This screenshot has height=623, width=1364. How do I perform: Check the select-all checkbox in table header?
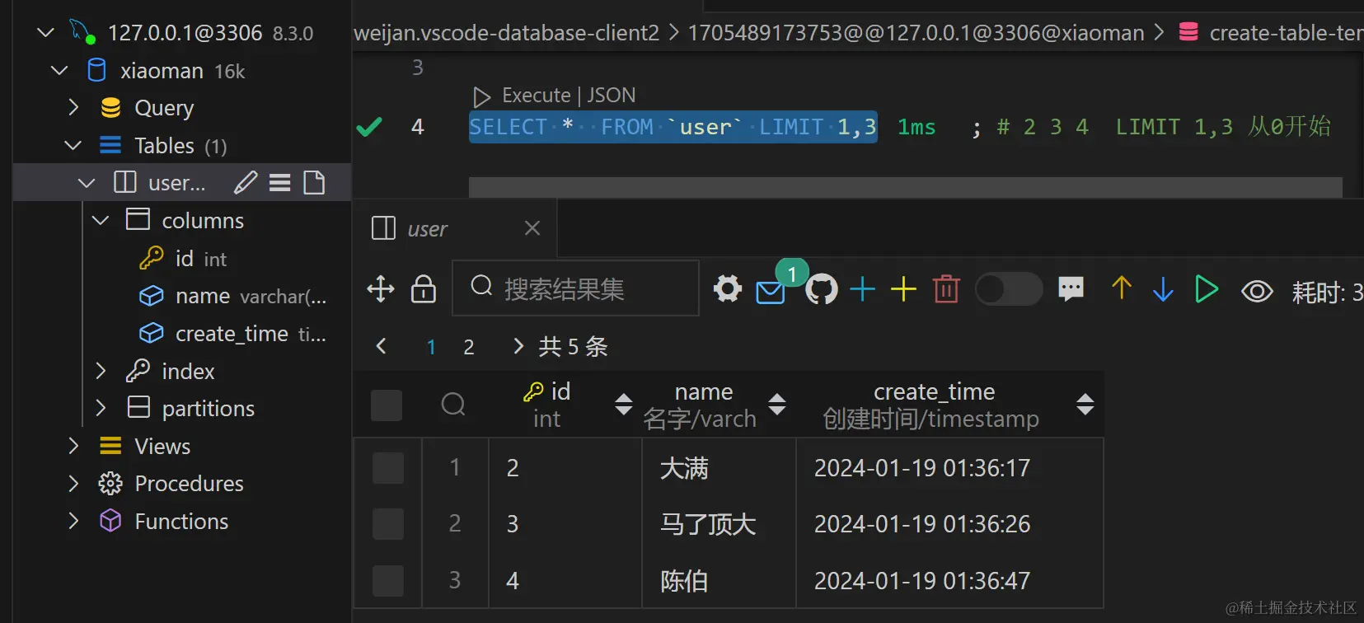(387, 405)
